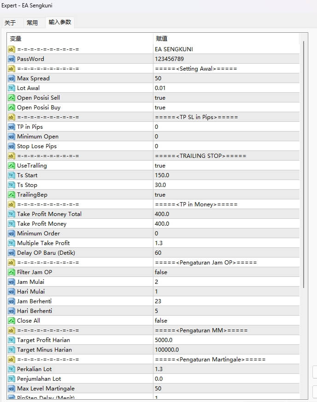Open the Filter Jam OP value dropdown

click(161, 272)
